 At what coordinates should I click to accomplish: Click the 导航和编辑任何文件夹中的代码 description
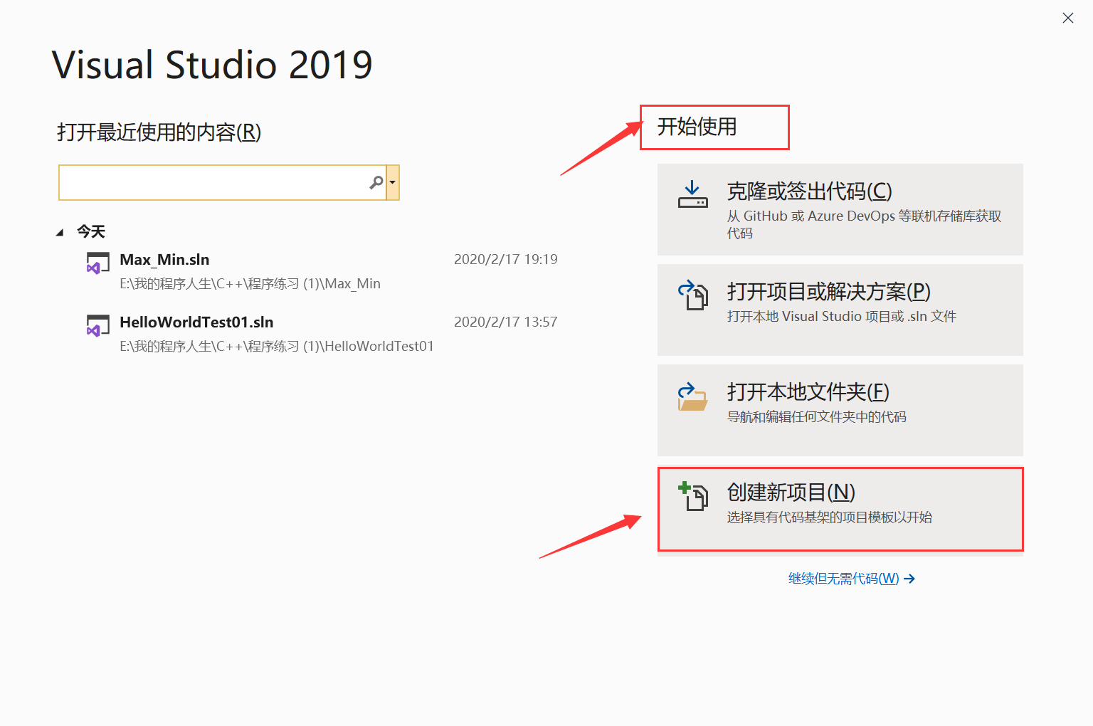click(x=817, y=416)
